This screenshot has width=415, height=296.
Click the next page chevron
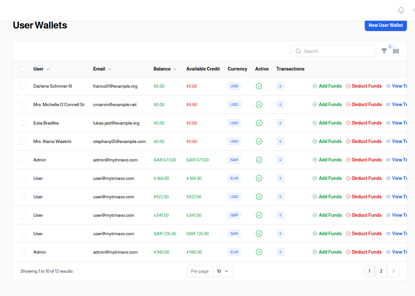[x=393, y=271]
